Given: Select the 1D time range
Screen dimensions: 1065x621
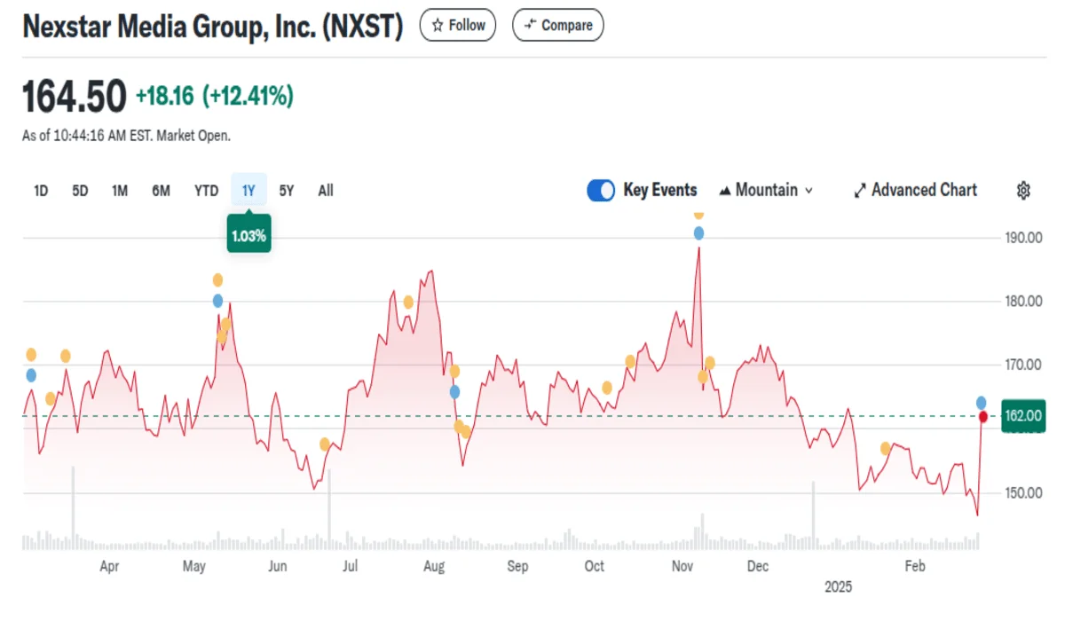Looking at the screenshot, I should (41, 190).
